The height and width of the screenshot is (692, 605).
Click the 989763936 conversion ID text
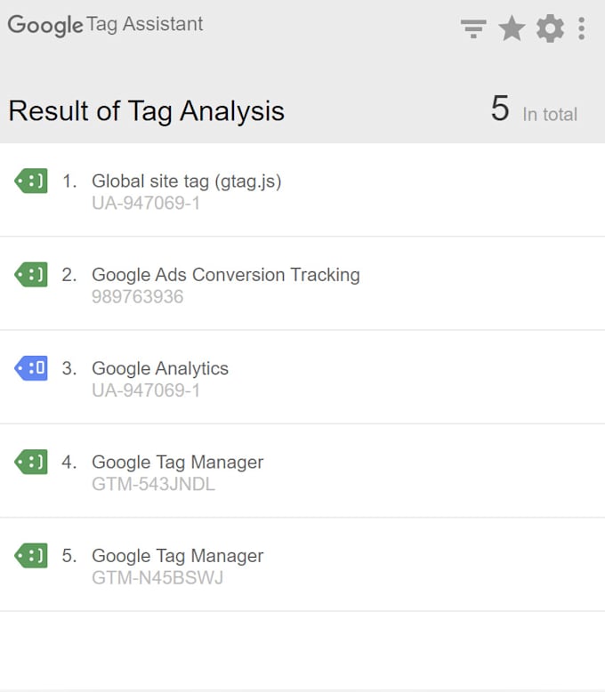coord(137,297)
